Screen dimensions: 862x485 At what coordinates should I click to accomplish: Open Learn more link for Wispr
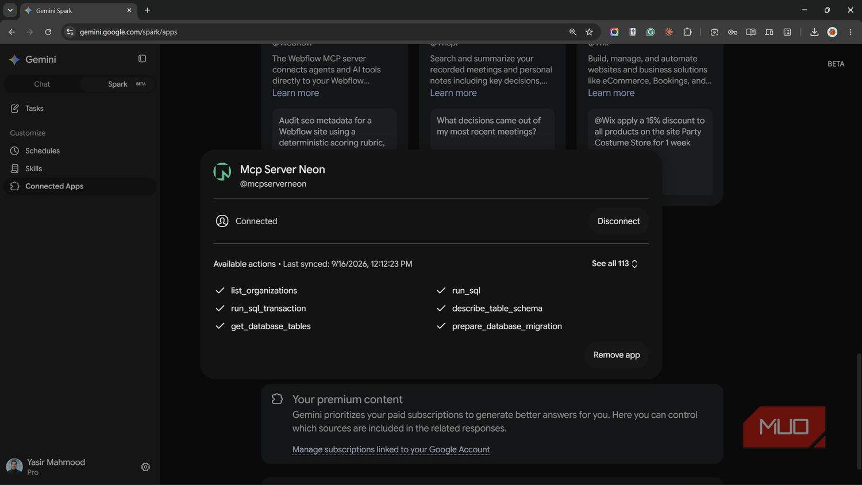(x=453, y=93)
